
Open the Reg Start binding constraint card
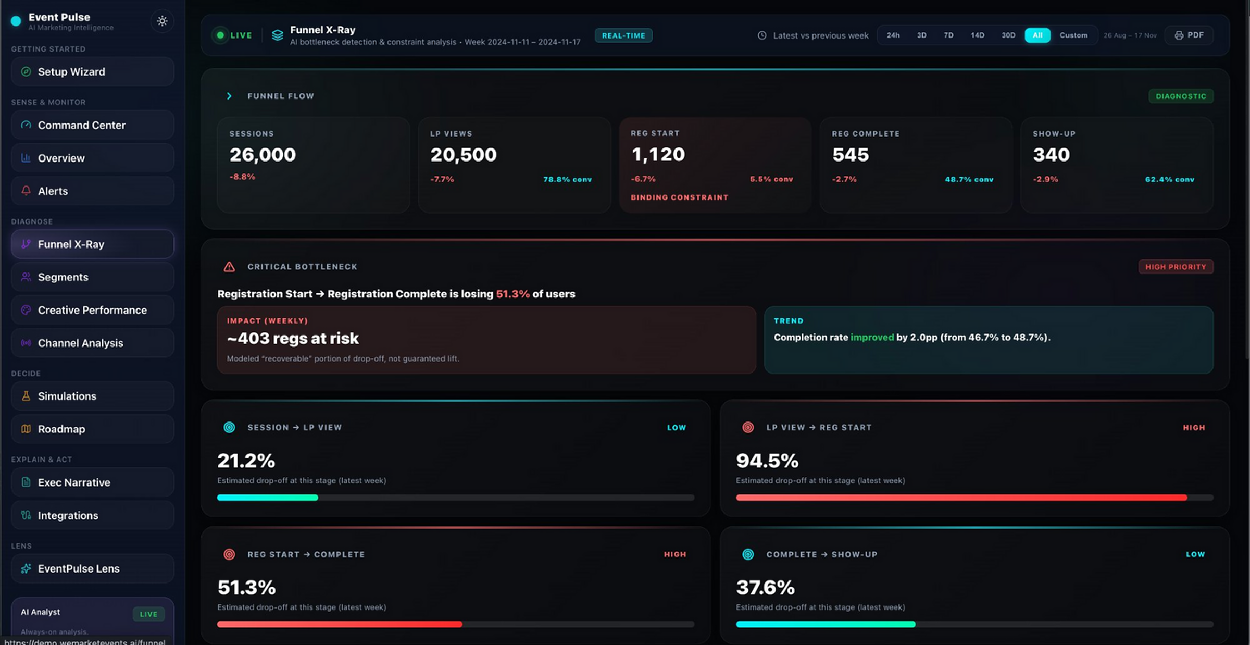coord(715,165)
